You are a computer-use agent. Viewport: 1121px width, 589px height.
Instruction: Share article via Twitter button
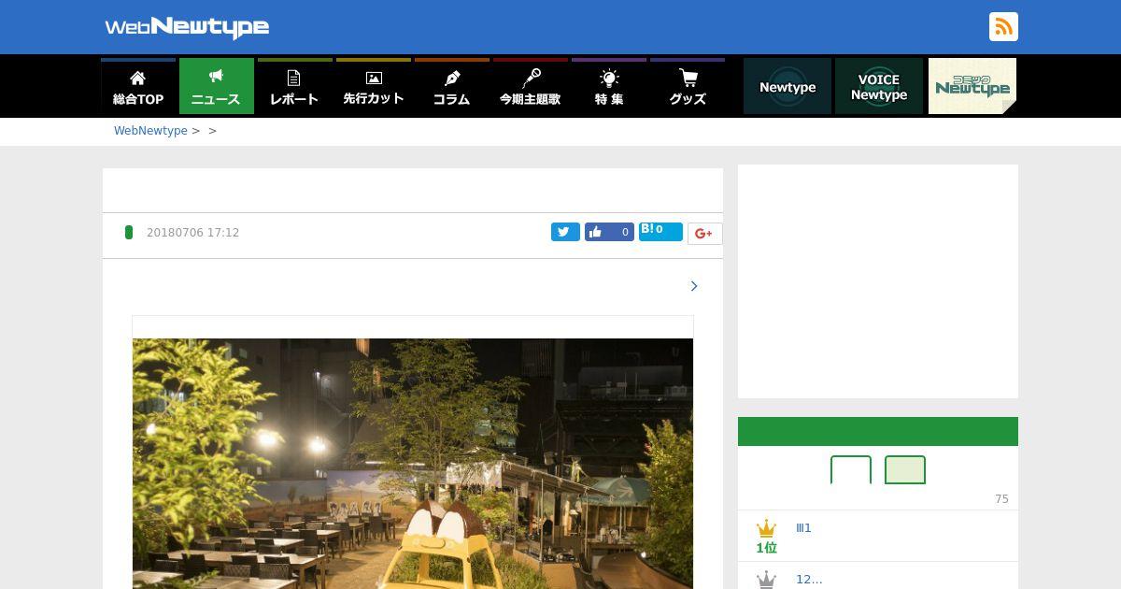pyautogui.click(x=565, y=232)
